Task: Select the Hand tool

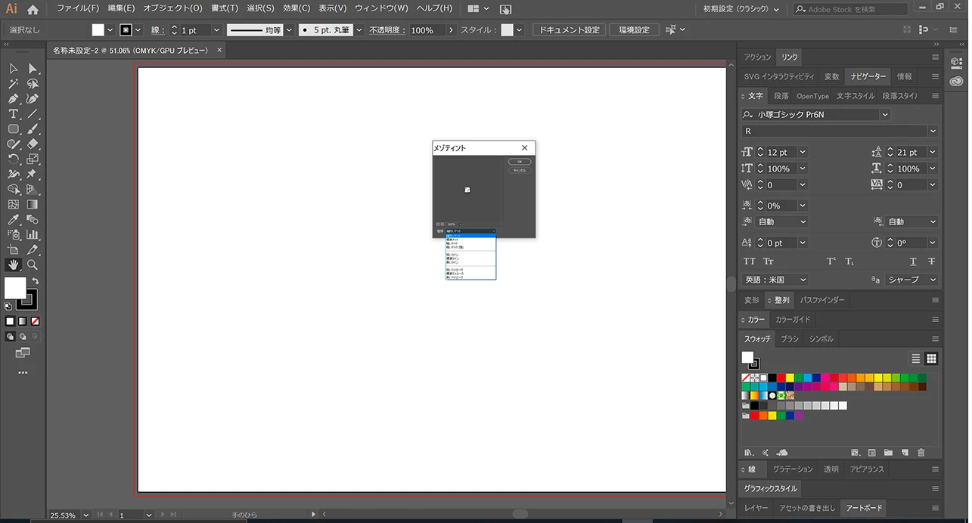Action: coord(14,265)
